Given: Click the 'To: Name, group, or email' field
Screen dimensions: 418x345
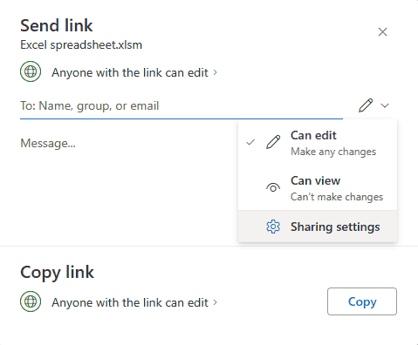Looking at the screenshot, I should tap(182, 105).
